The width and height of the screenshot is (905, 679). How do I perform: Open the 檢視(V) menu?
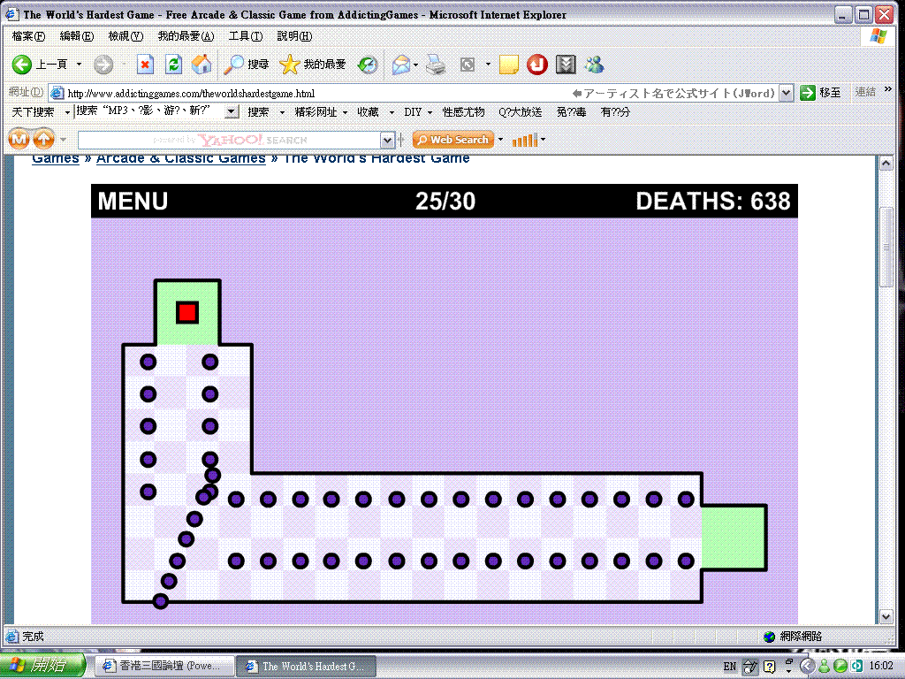(x=125, y=35)
